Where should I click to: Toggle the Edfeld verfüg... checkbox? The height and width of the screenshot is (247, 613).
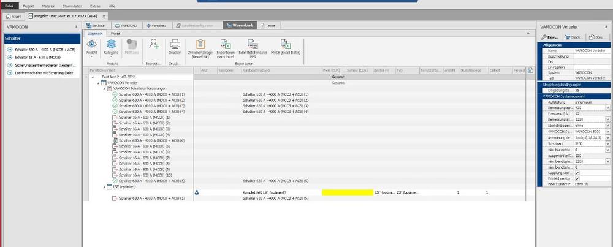tap(577, 178)
